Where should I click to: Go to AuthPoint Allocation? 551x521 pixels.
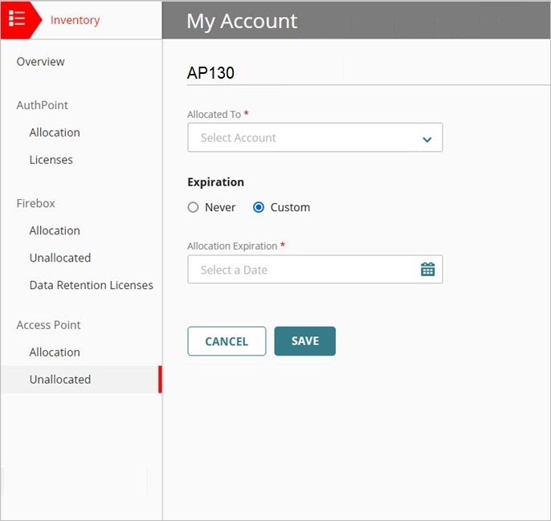click(55, 132)
